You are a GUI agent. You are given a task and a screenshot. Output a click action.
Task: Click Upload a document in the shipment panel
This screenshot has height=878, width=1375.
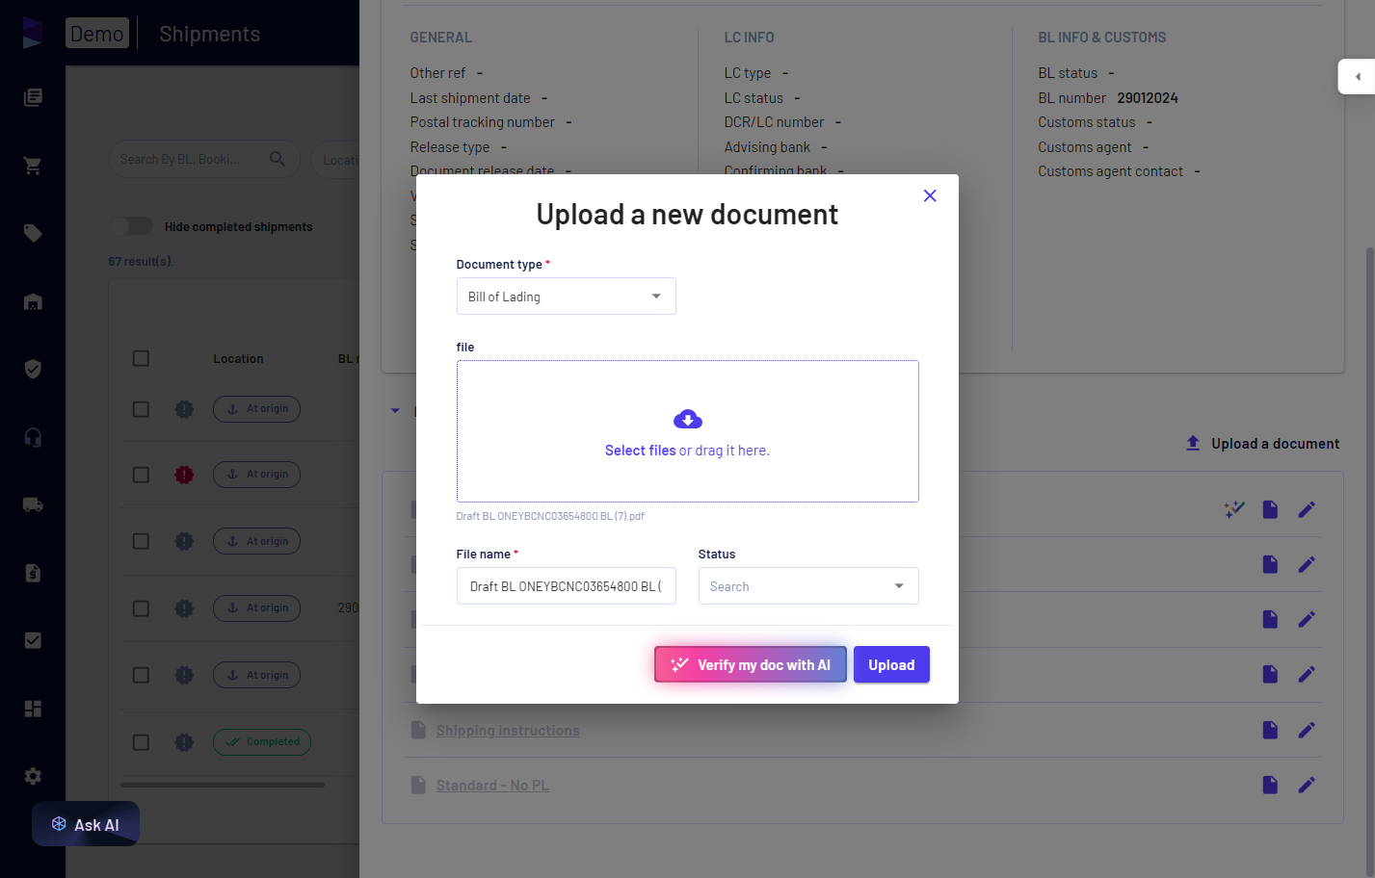[x=1262, y=443]
